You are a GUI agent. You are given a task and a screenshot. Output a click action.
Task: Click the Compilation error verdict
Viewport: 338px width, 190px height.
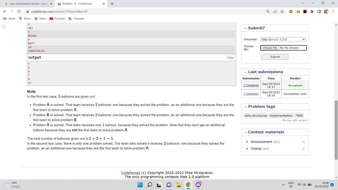click(295, 94)
